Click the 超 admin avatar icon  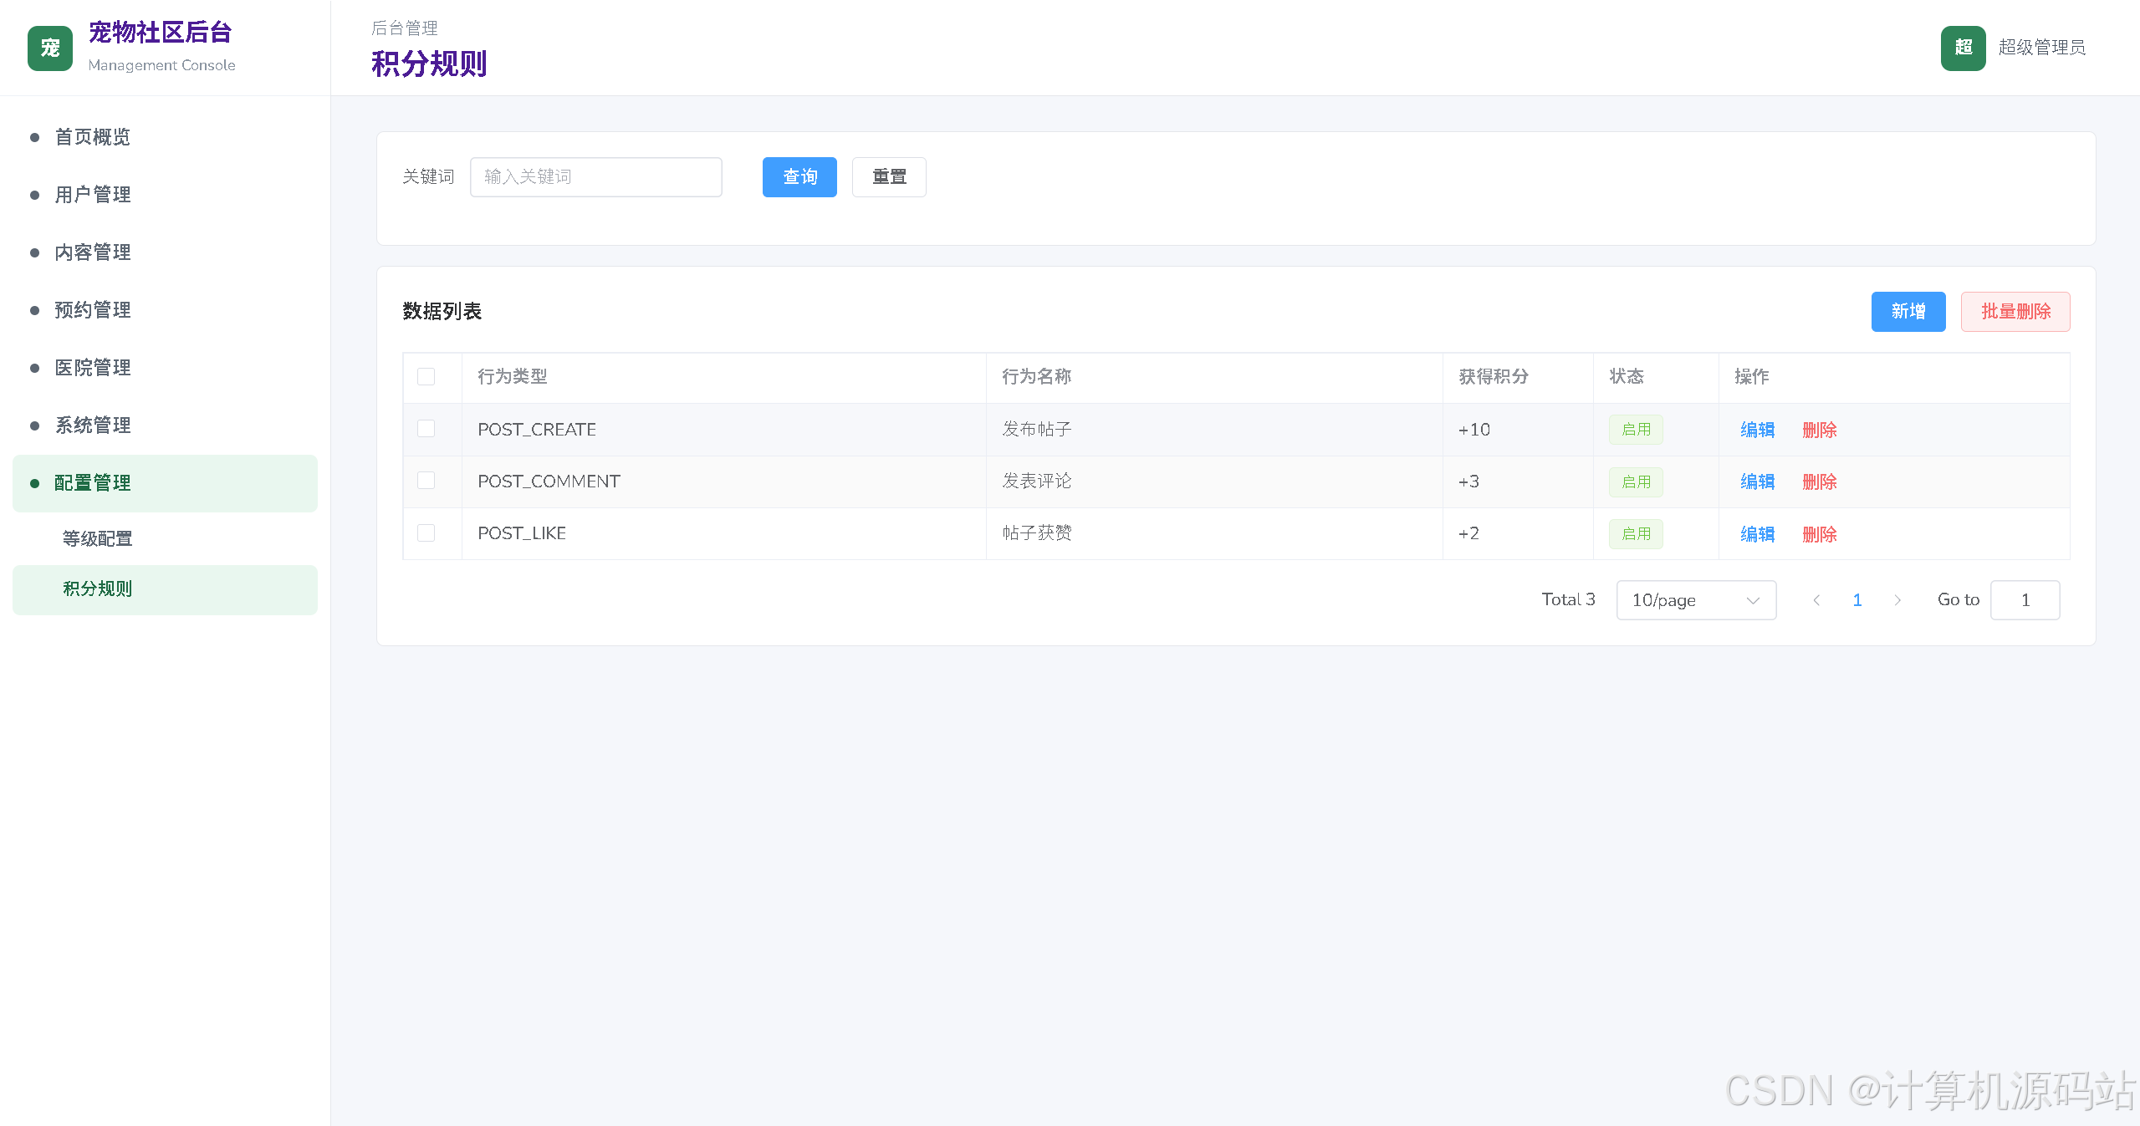click(1963, 48)
